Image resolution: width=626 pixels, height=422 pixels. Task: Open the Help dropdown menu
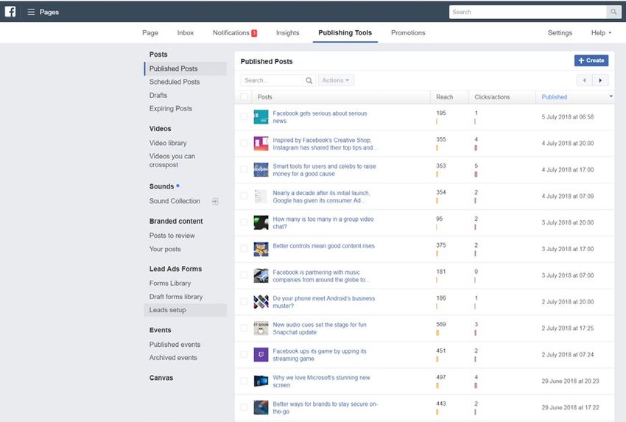(x=601, y=32)
